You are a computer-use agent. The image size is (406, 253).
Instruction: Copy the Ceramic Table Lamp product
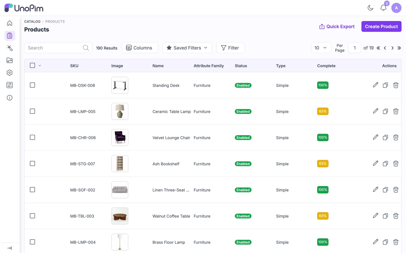pyautogui.click(x=385, y=111)
